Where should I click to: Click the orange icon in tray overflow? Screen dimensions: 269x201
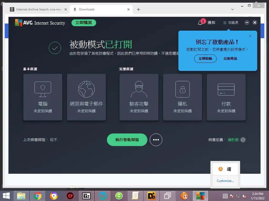pyautogui.click(x=220, y=169)
